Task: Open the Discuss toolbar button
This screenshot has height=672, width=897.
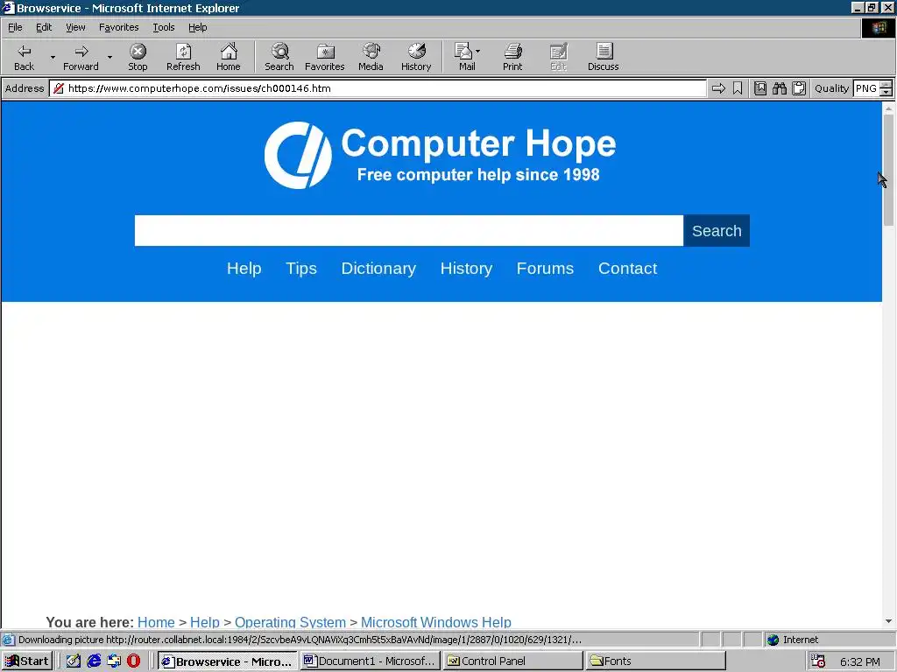Action: click(603, 57)
